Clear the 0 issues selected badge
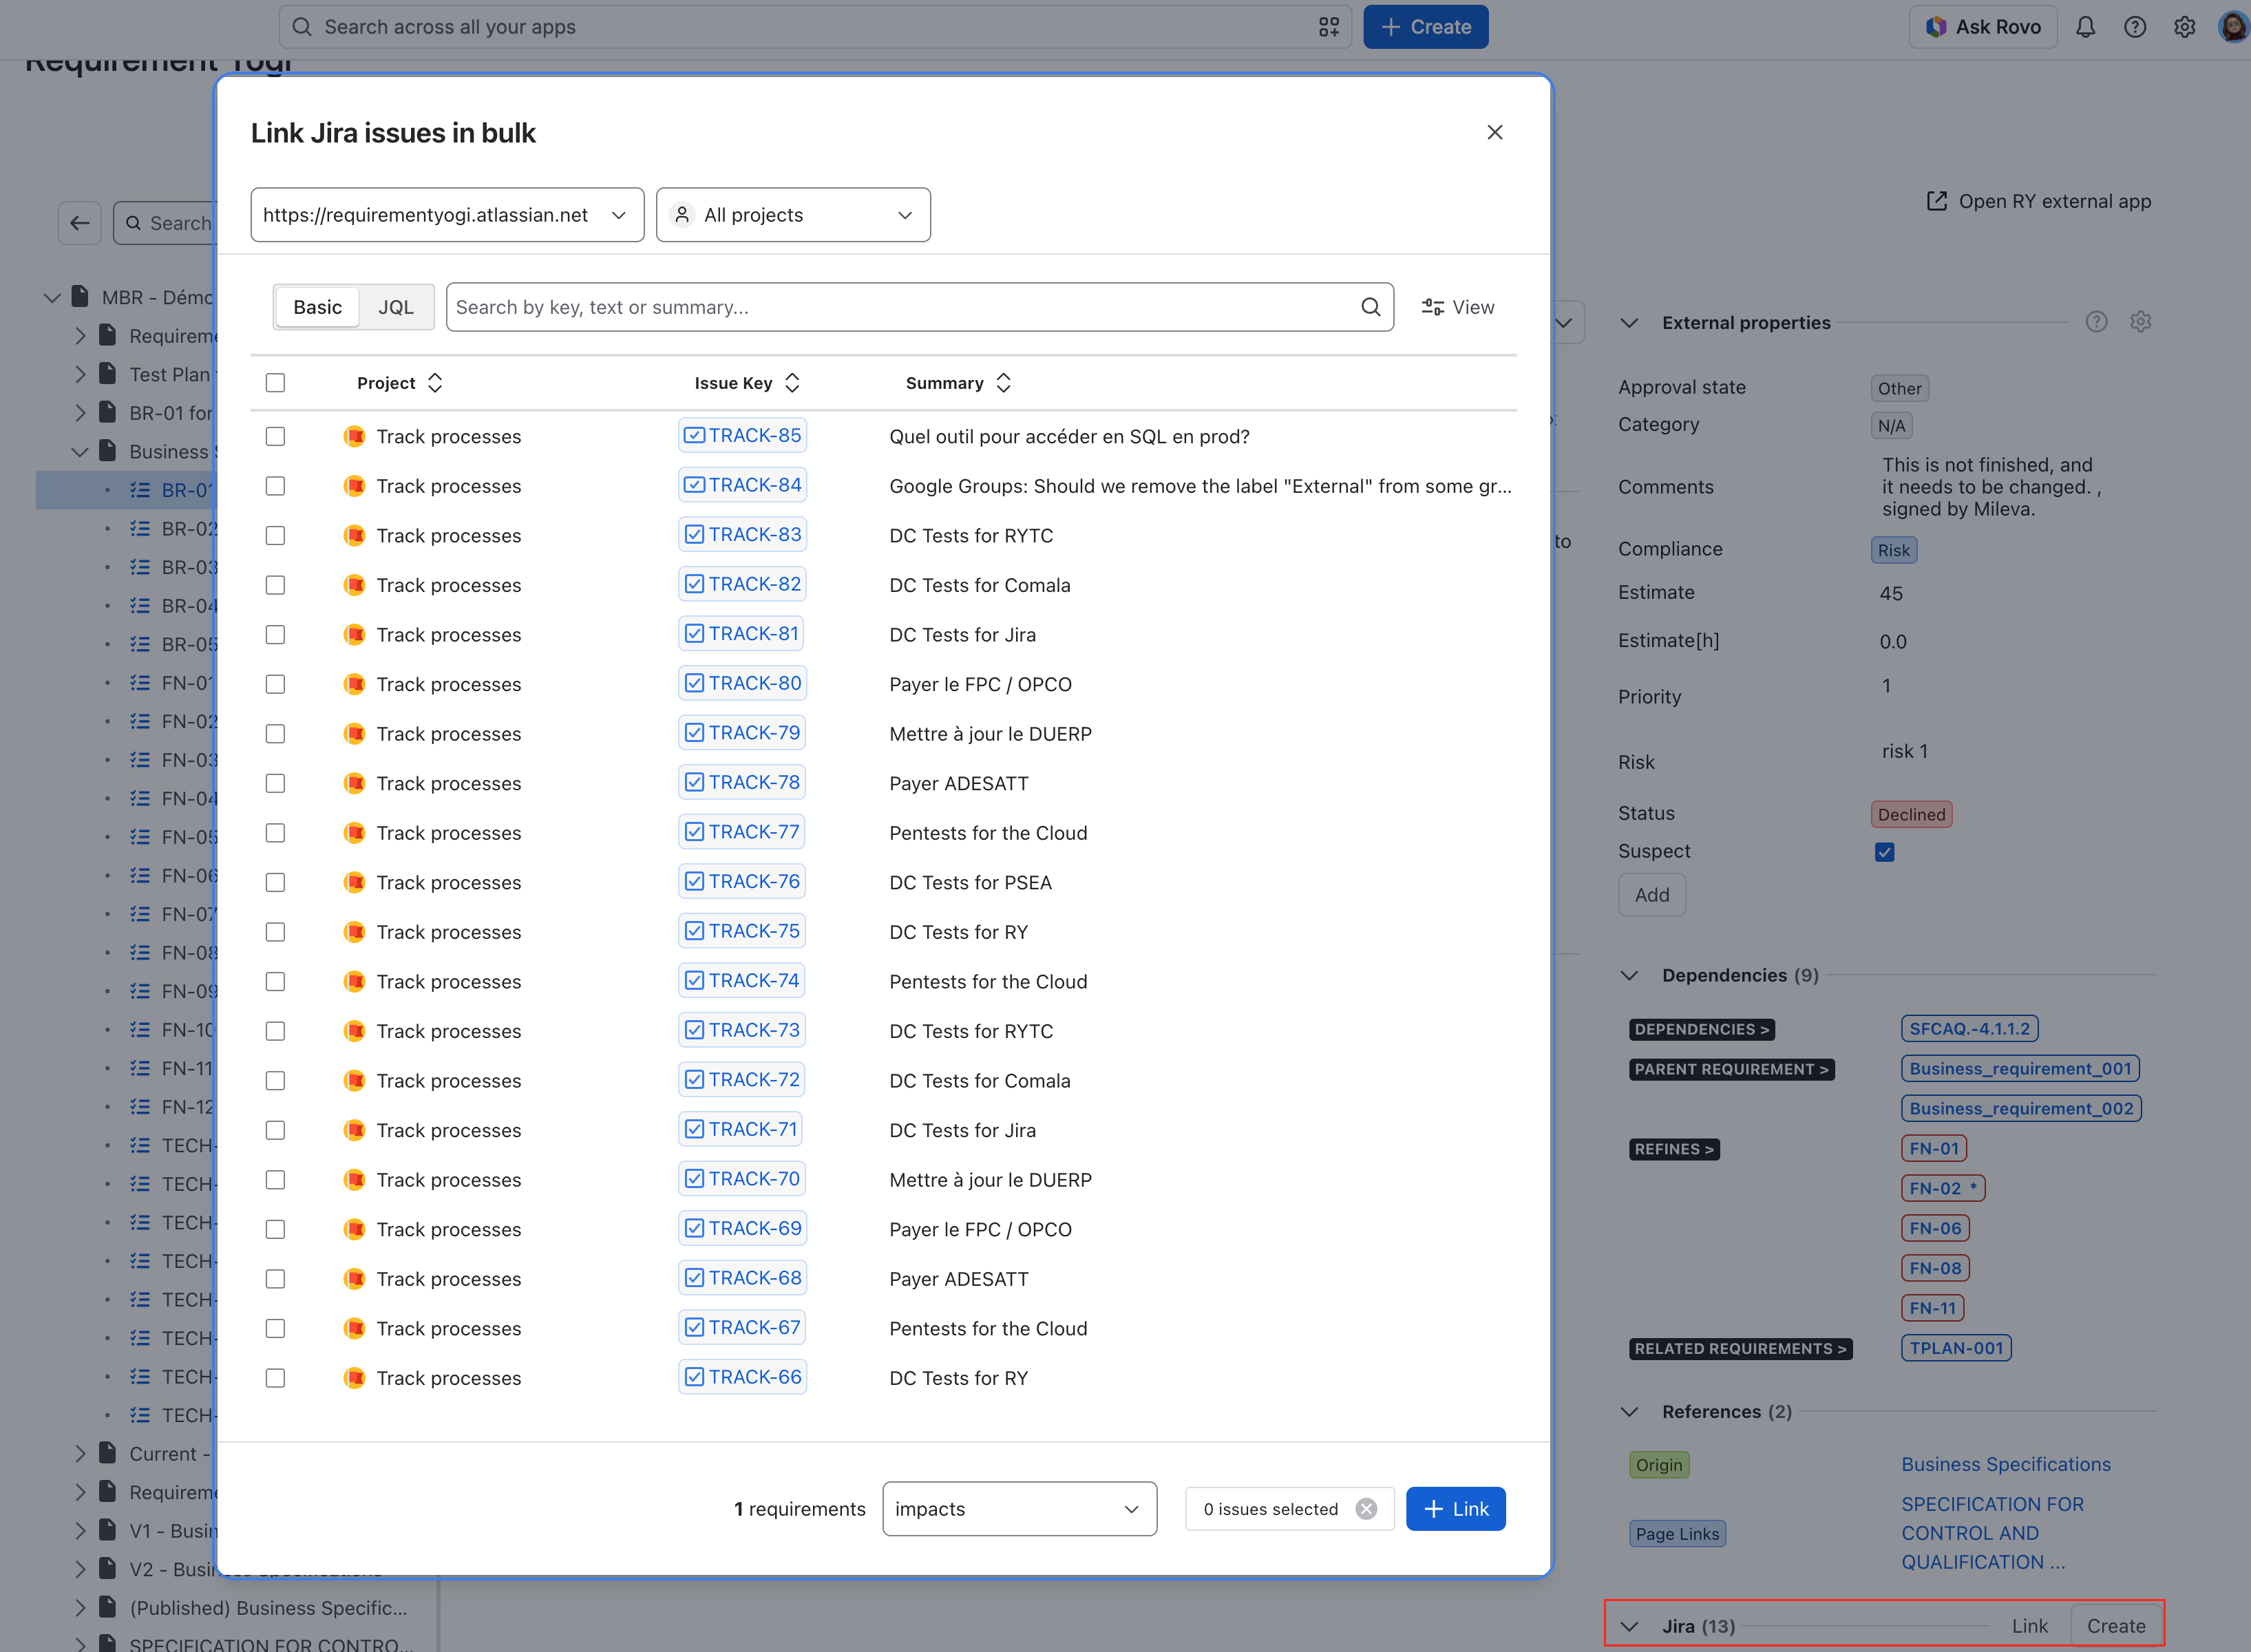 (1366, 1509)
